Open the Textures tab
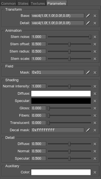The height and width of the screenshot is (179, 101). [38, 3]
